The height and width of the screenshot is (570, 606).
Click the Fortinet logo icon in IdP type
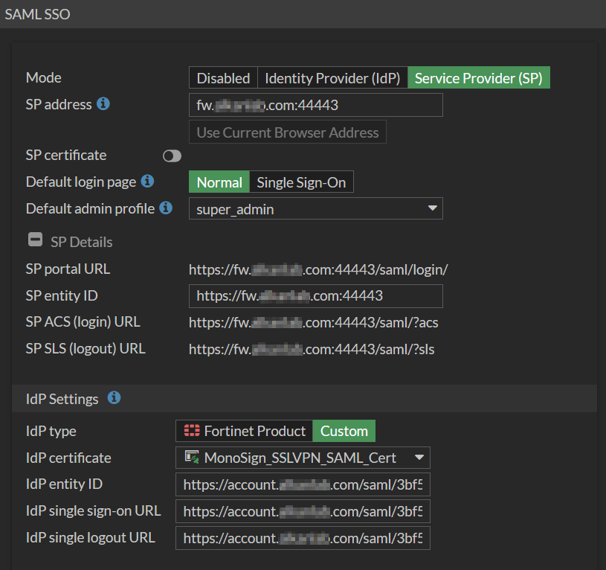193,431
